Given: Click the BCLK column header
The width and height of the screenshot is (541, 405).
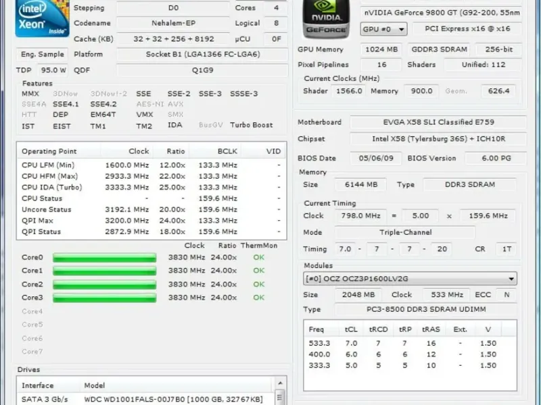Looking at the screenshot, I should [215, 151].
